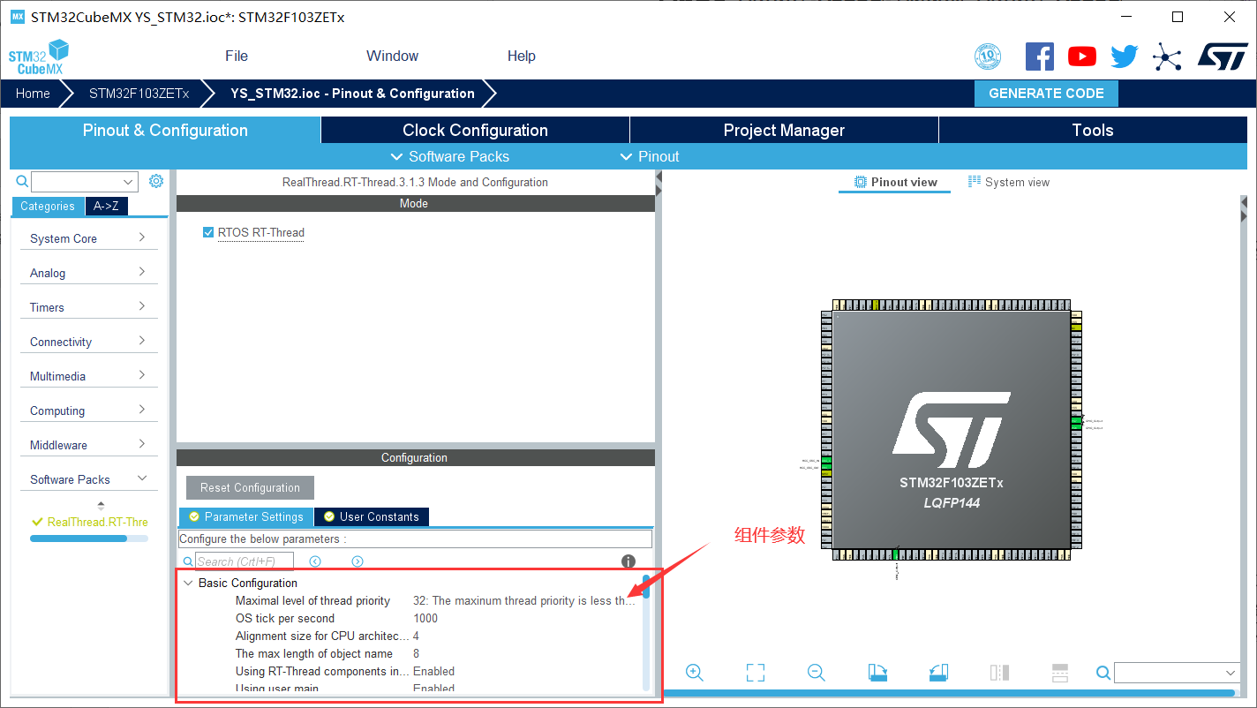This screenshot has width=1257, height=708.
Task: Open the Window menu
Action: pyautogui.click(x=392, y=56)
